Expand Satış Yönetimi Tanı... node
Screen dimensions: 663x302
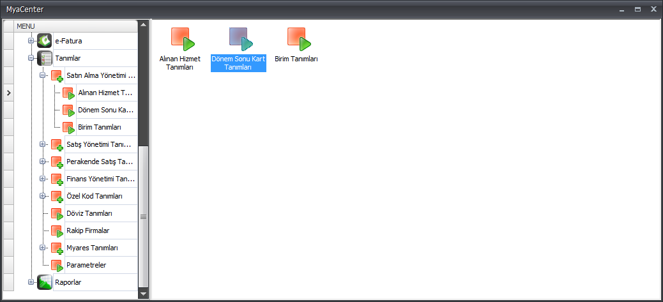point(42,144)
